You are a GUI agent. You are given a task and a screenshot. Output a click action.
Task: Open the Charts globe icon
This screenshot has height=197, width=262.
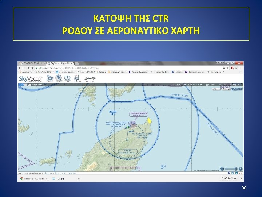tap(59, 78)
